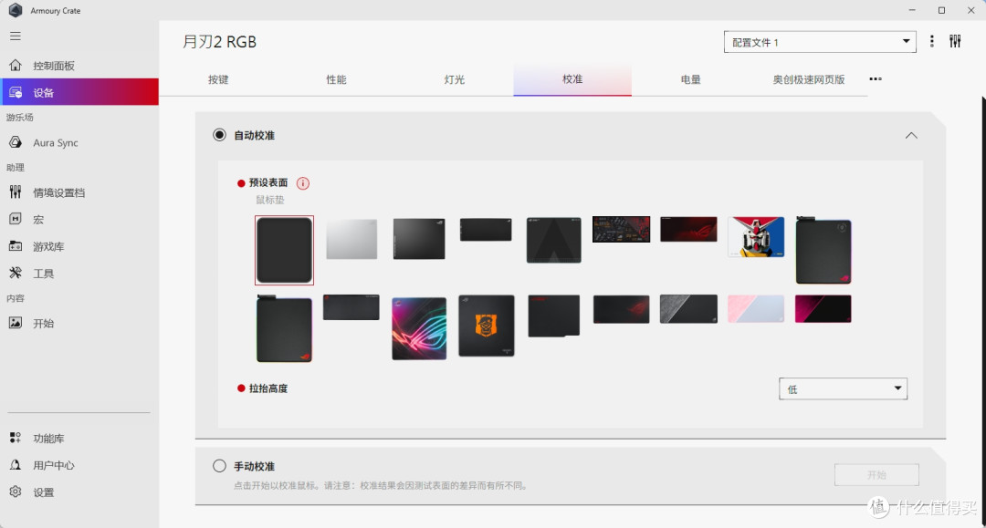Switch to the 灯光 tab
The image size is (986, 528).
pyautogui.click(x=454, y=79)
